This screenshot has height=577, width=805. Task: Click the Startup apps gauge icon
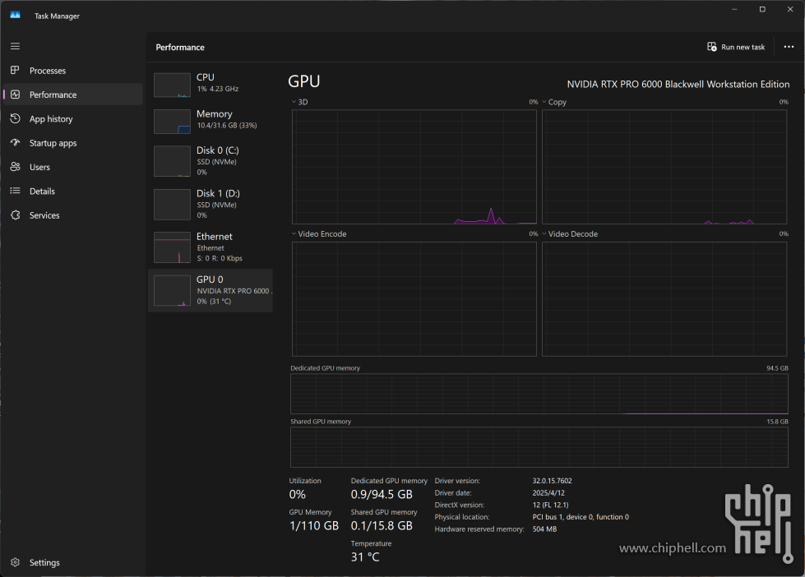[15, 143]
